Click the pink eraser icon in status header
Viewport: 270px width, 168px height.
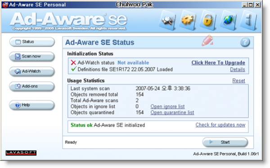pyautogui.click(x=207, y=40)
